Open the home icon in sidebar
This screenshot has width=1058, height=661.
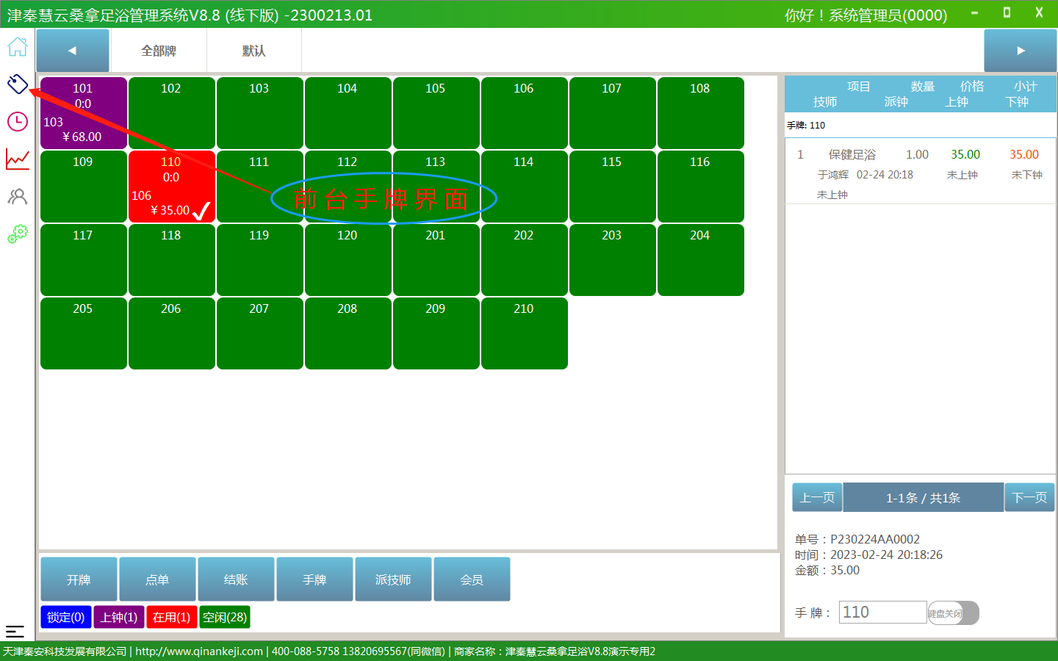click(18, 47)
